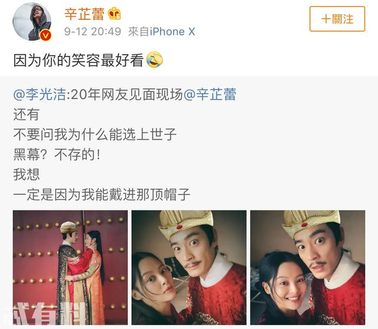Click the line 不要问我为什么能选上世子
Screen dimensions: 378x329
94,134
